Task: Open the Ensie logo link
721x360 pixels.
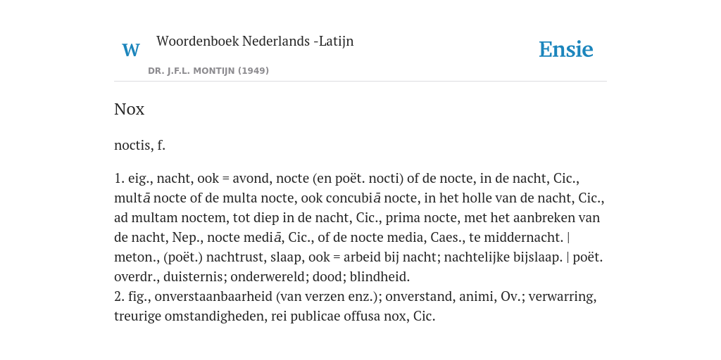Action: click(566, 49)
